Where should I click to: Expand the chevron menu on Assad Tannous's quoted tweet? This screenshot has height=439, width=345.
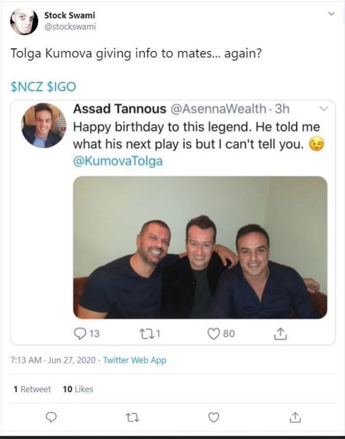324,108
